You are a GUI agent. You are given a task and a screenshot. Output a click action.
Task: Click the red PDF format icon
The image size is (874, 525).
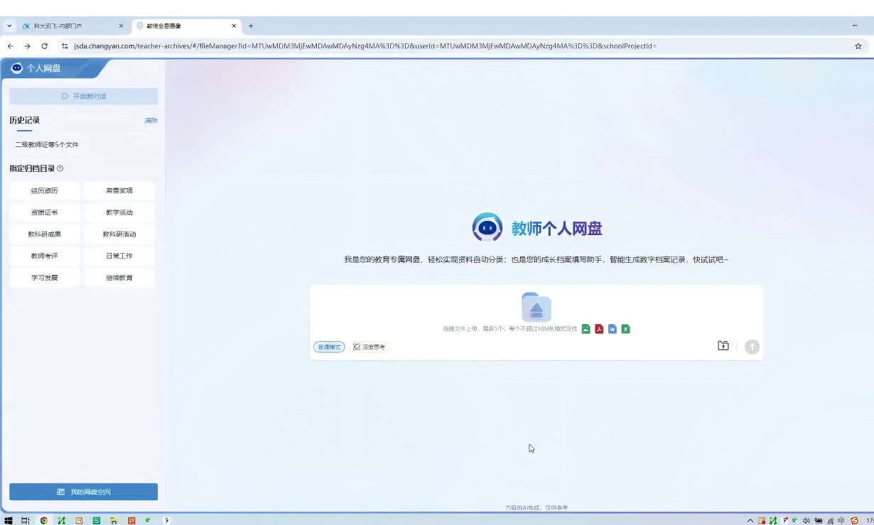point(599,329)
